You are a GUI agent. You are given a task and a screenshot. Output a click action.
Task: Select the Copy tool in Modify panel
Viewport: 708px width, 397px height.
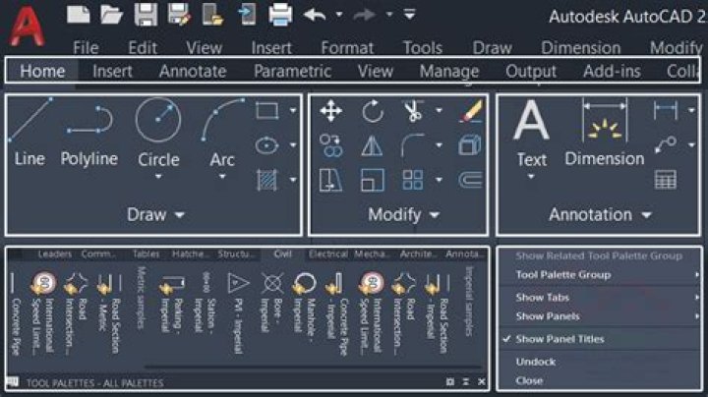pyautogui.click(x=331, y=145)
